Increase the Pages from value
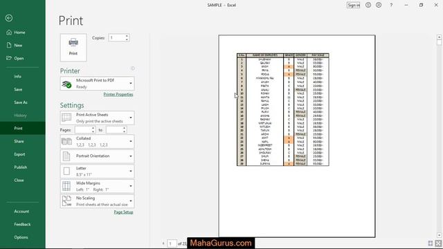The height and width of the screenshot is (249, 443). 93,128
